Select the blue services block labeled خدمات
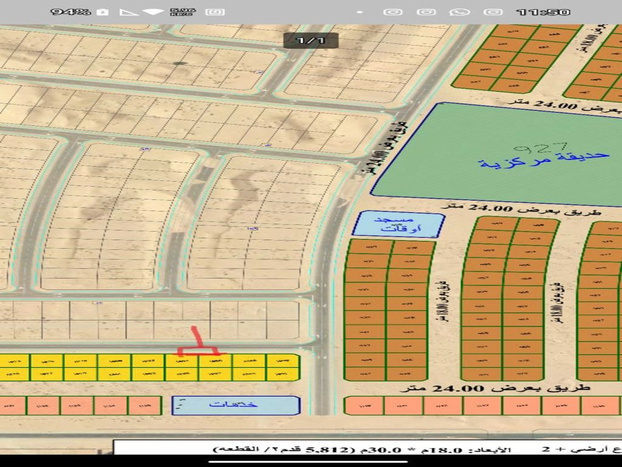622x467 pixels. [236, 405]
